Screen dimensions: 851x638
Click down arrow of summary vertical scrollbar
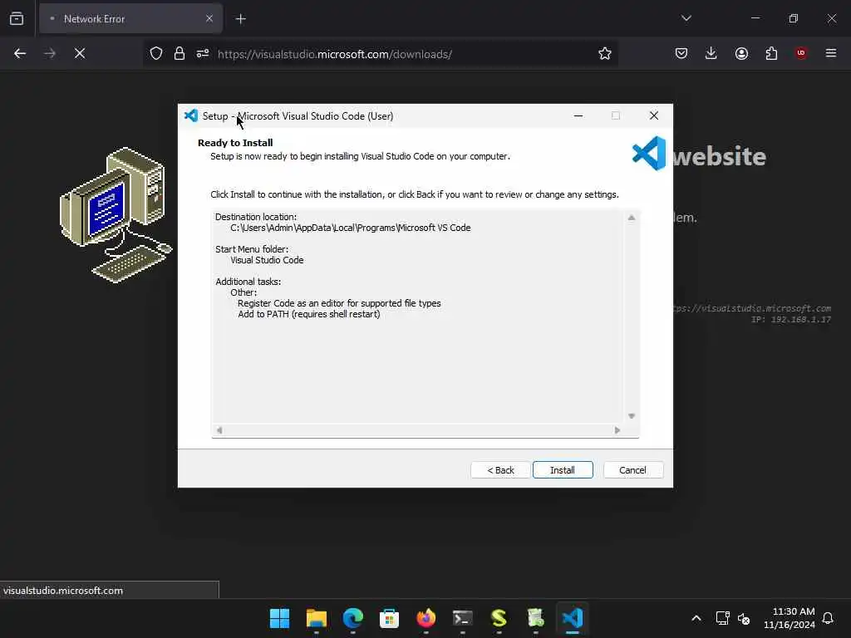632,416
